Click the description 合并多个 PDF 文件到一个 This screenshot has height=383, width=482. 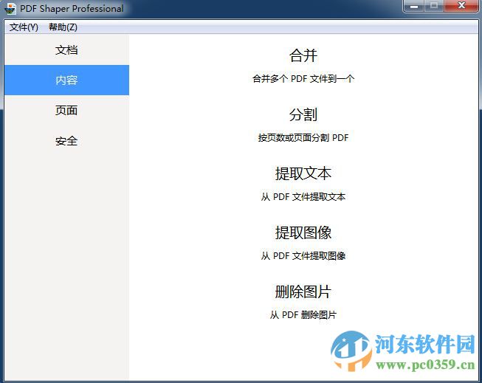[x=303, y=79]
